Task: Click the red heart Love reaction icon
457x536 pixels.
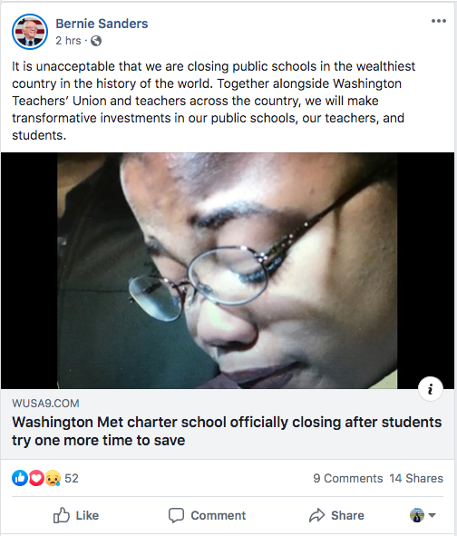Action: (36, 478)
